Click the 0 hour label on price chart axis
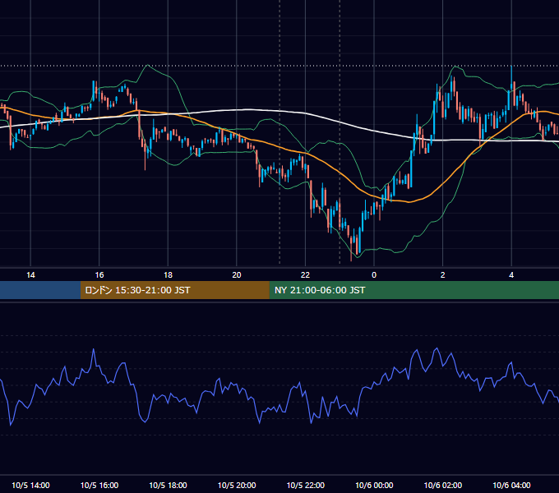The height and width of the screenshot is (493, 559). point(374,275)
